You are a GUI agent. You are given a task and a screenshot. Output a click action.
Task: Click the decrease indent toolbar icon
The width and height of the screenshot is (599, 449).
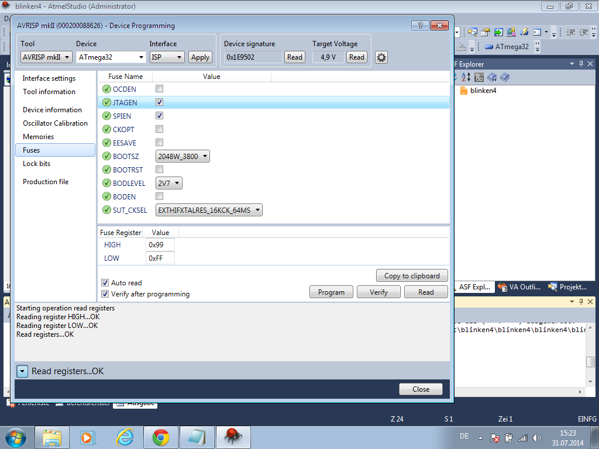[570, 32]
